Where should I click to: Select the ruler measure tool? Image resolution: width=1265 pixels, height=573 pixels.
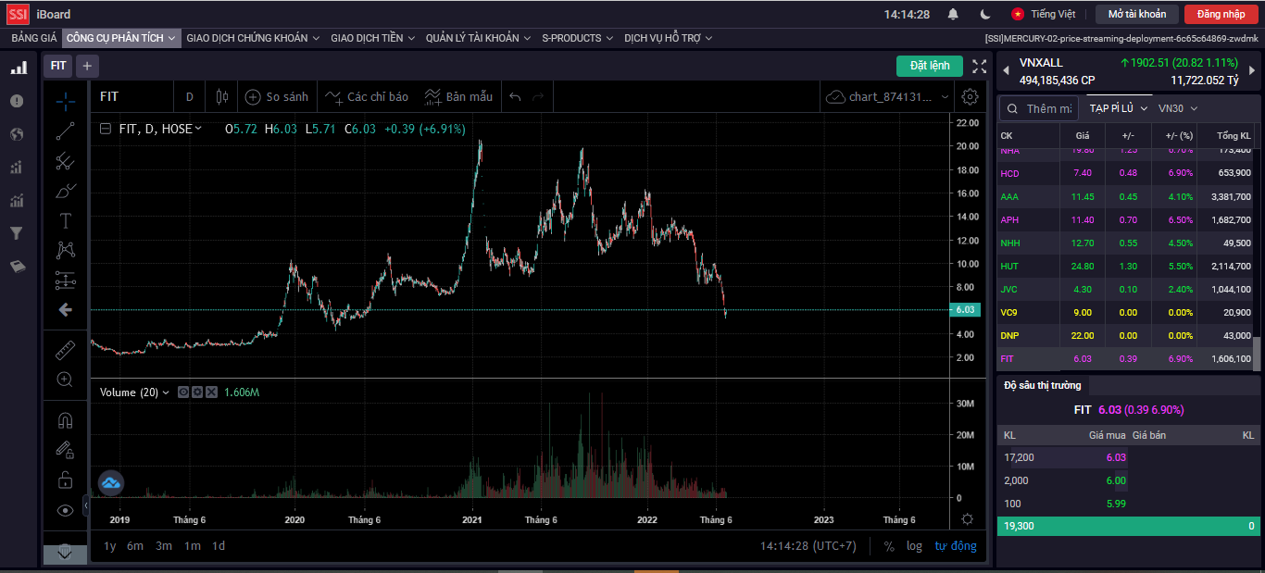(x=65, y=350)
